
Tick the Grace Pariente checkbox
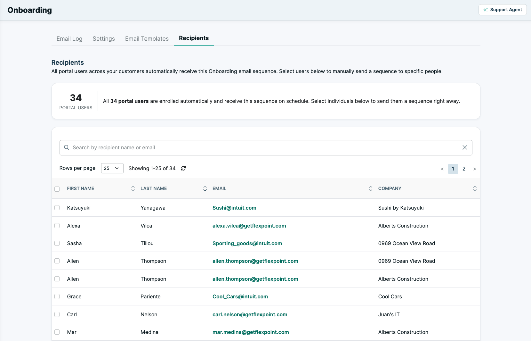pos(57,296)
